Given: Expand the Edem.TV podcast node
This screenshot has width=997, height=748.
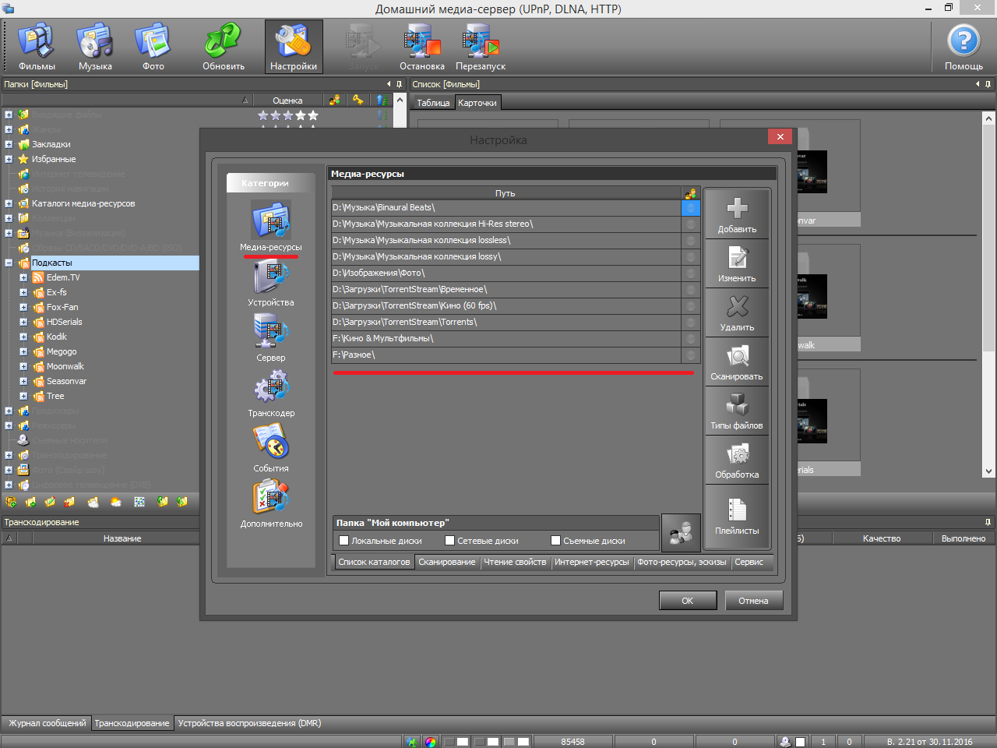Looking at the screenshot, I should point(23,278).
